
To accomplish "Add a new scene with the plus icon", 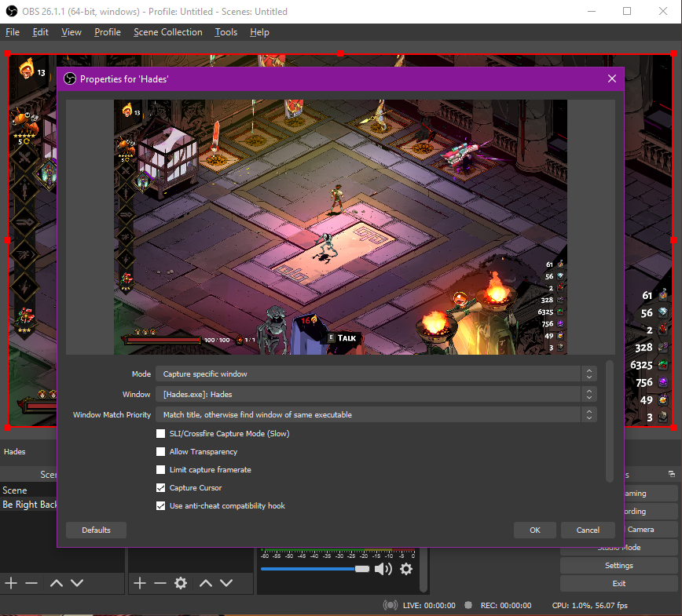I will (11, 583).
